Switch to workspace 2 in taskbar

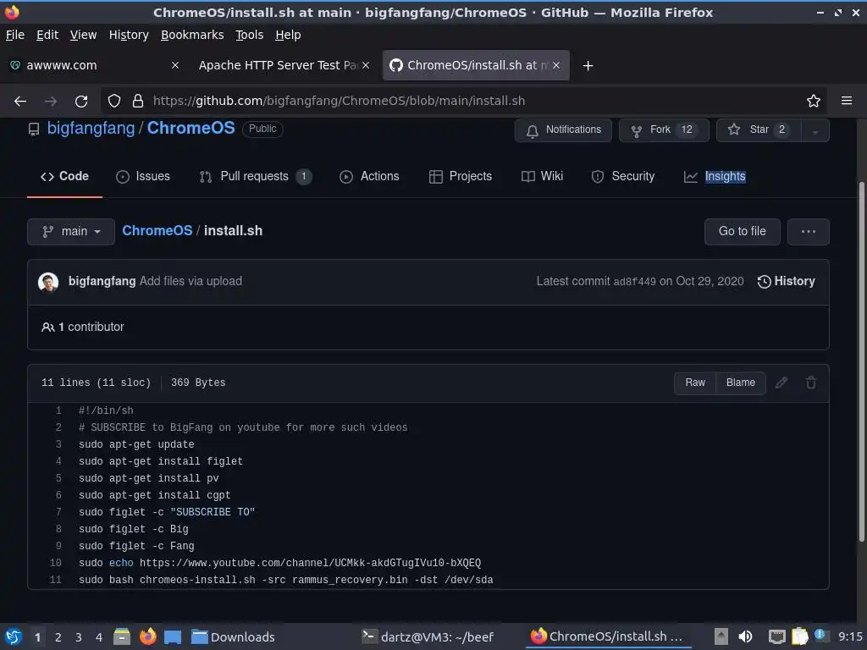click(58, 637)
